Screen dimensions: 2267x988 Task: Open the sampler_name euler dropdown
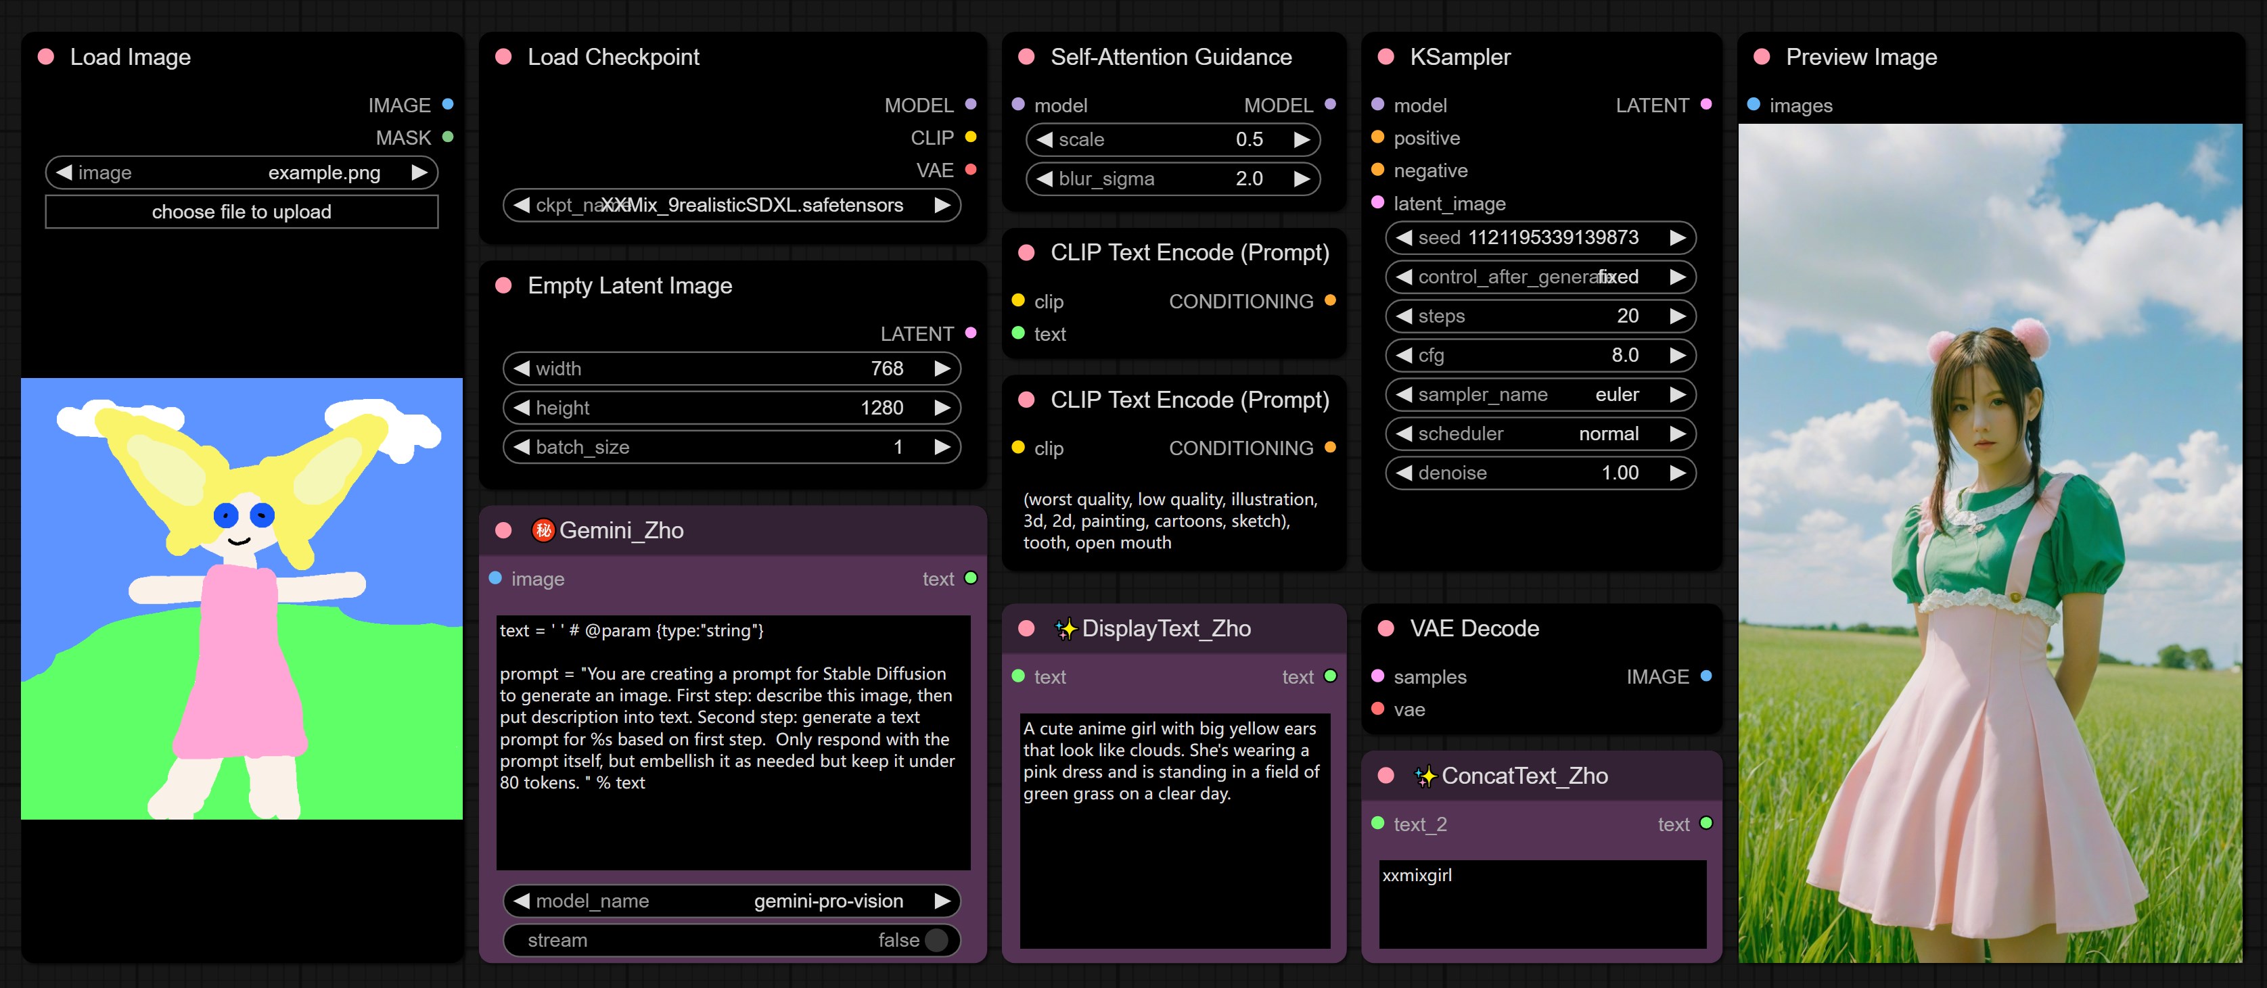point(1540,395)
